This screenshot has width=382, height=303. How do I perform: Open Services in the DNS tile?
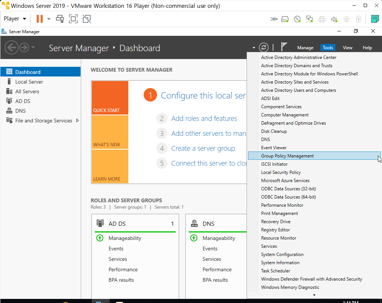tap(212, 259)
